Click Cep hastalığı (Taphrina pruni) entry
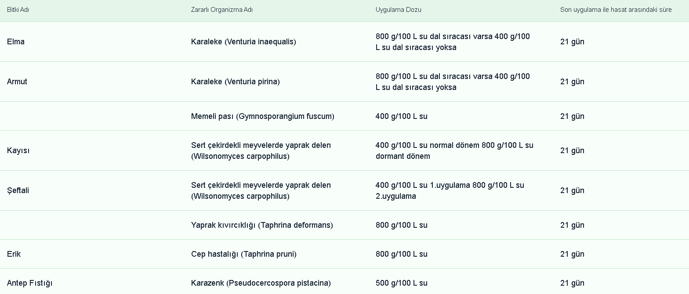Viewport: 689px width, 294px height. tap(243, 254)
